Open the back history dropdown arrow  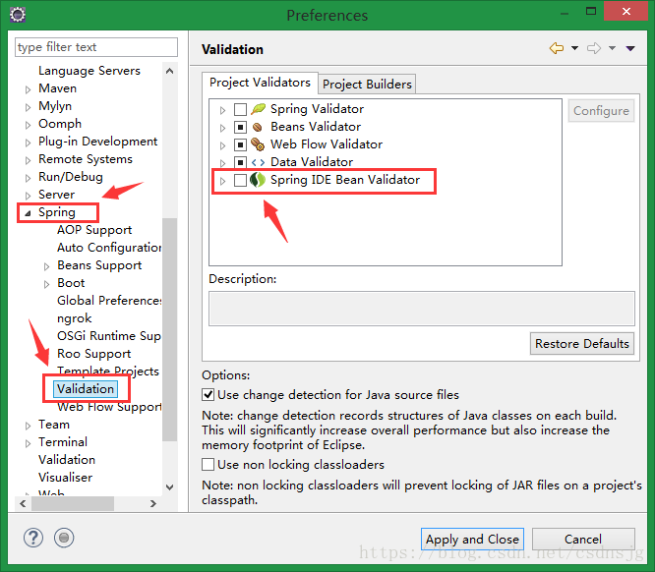(x=574, y=48)
